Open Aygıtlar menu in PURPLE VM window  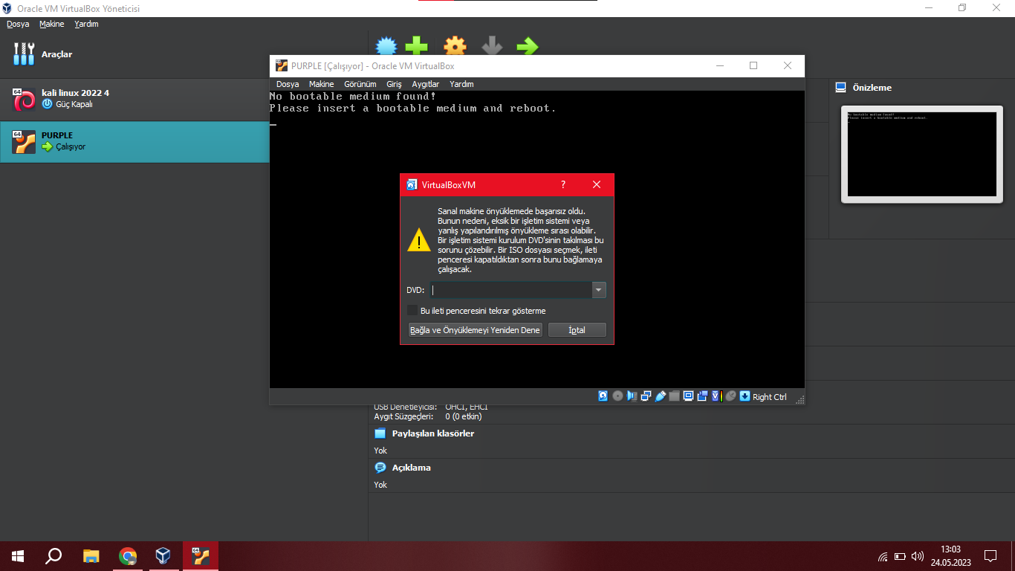click(x=426, y=84)
